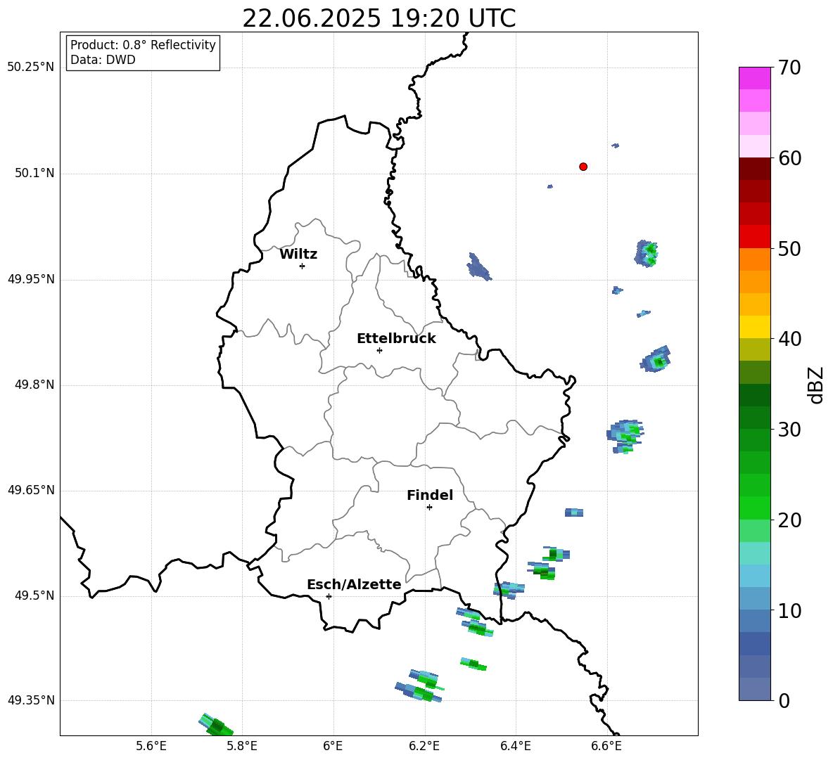Click the dark red colorbar segment below 60

(755, 168)
